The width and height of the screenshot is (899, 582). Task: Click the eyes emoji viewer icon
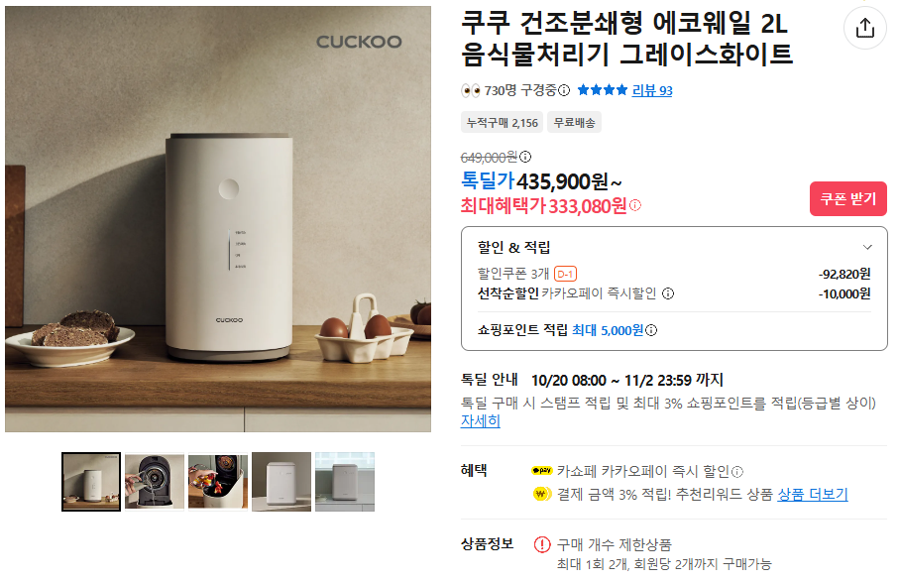point(471,90)
